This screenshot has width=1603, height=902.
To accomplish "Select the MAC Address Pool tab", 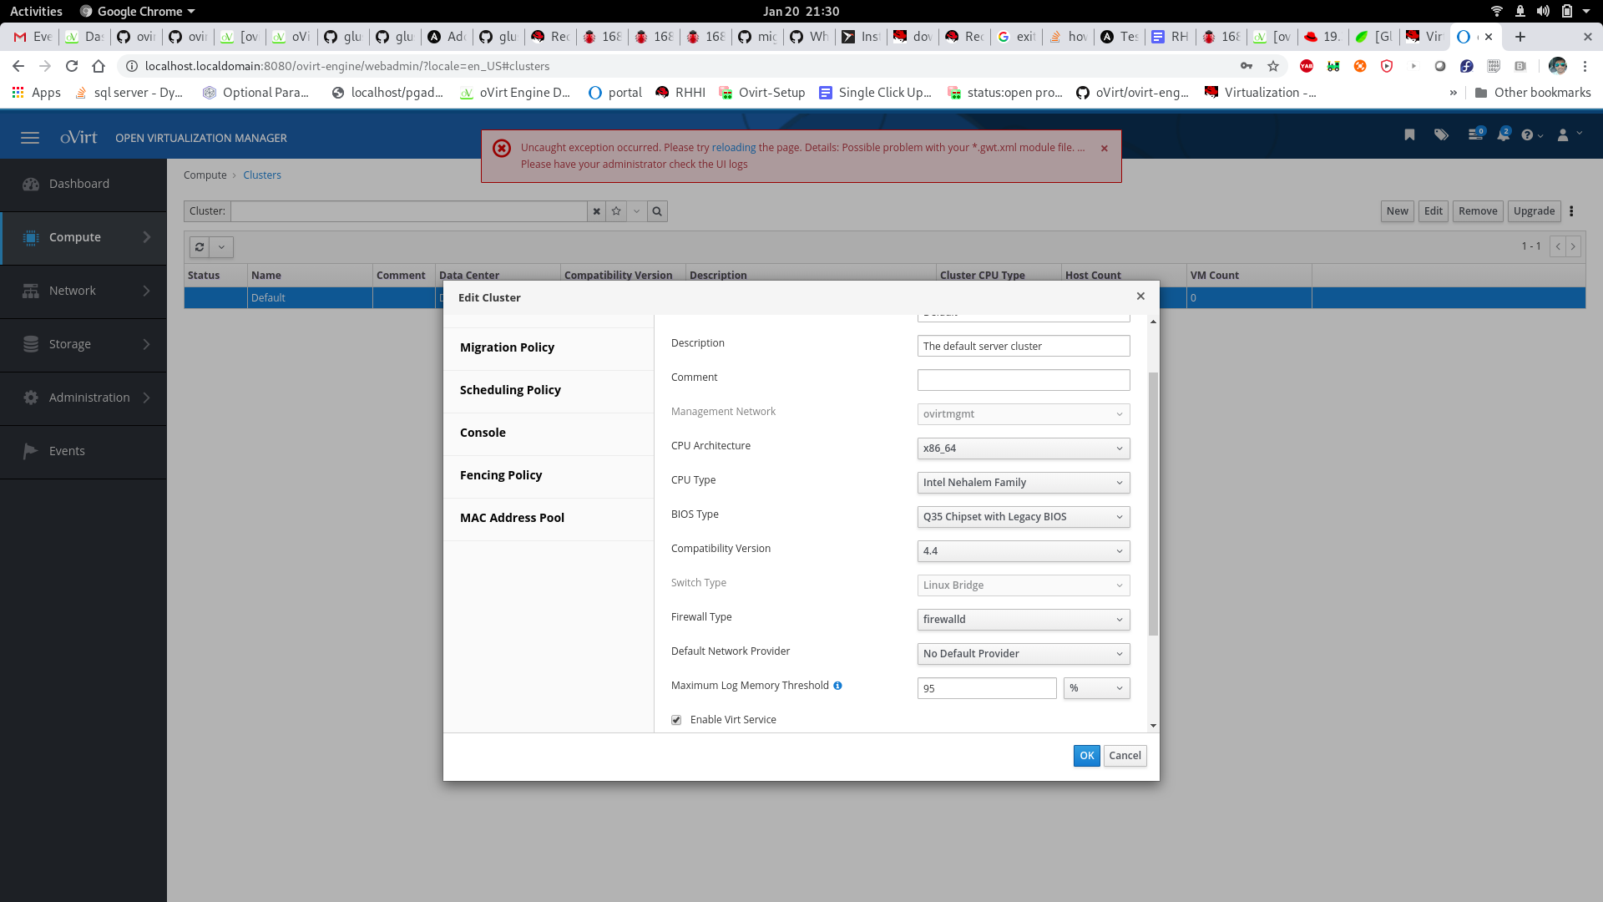I will (x=512, y=518).
